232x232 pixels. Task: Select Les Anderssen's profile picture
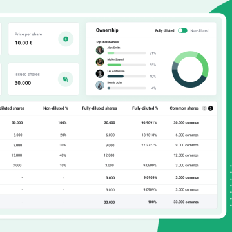pyautogui.click(x=100, y=73)
